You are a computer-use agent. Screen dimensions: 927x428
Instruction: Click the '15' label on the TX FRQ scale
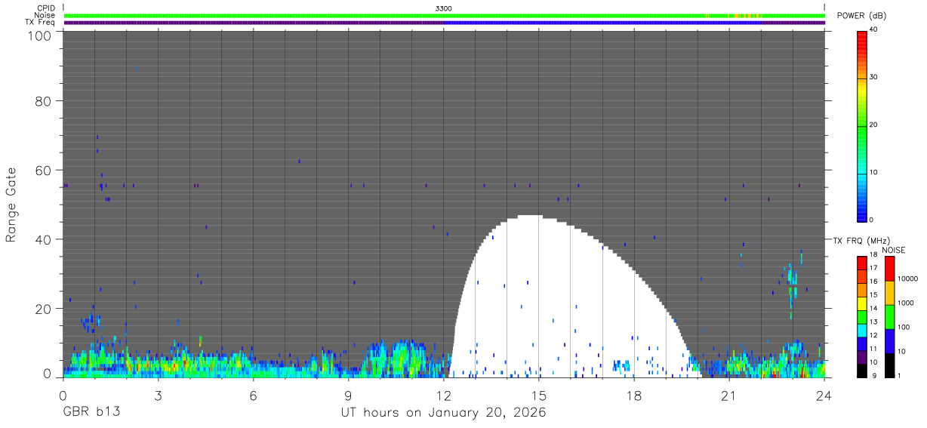[x=873, y=295]
